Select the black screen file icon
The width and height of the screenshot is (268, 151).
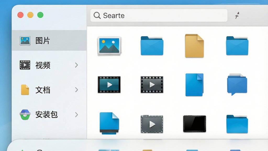(x=194, y=124)
